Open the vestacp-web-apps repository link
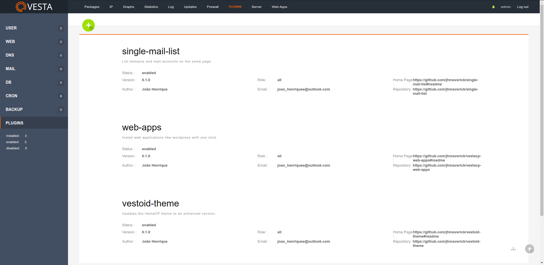This screenshot has width=544, height=265. tap(447, 167)
